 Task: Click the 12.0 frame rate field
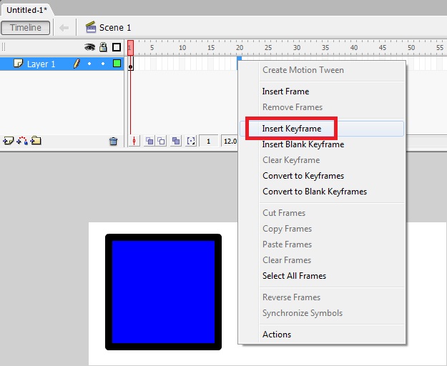point(230,142)
